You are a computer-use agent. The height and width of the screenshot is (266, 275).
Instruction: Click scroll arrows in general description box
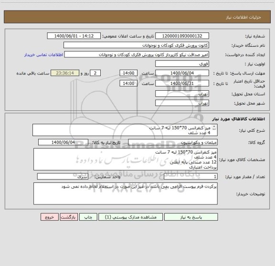pyautogui.click(x=214, y=128)
